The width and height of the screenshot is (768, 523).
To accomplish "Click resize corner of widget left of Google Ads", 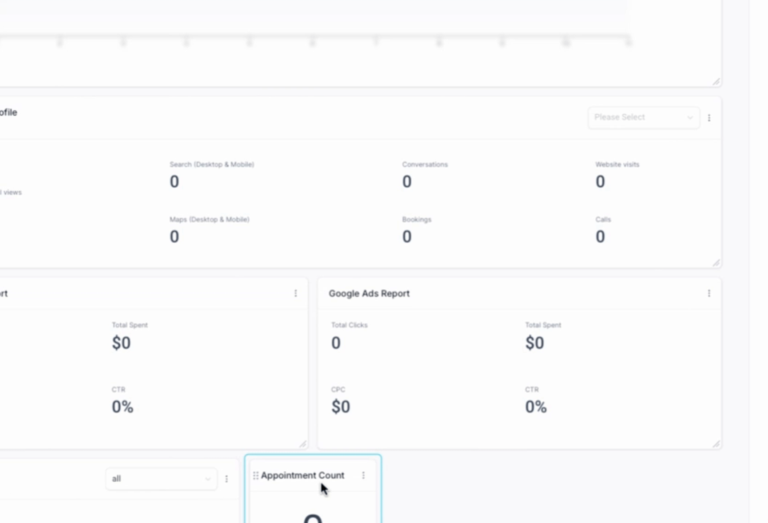I will point(303,444).
